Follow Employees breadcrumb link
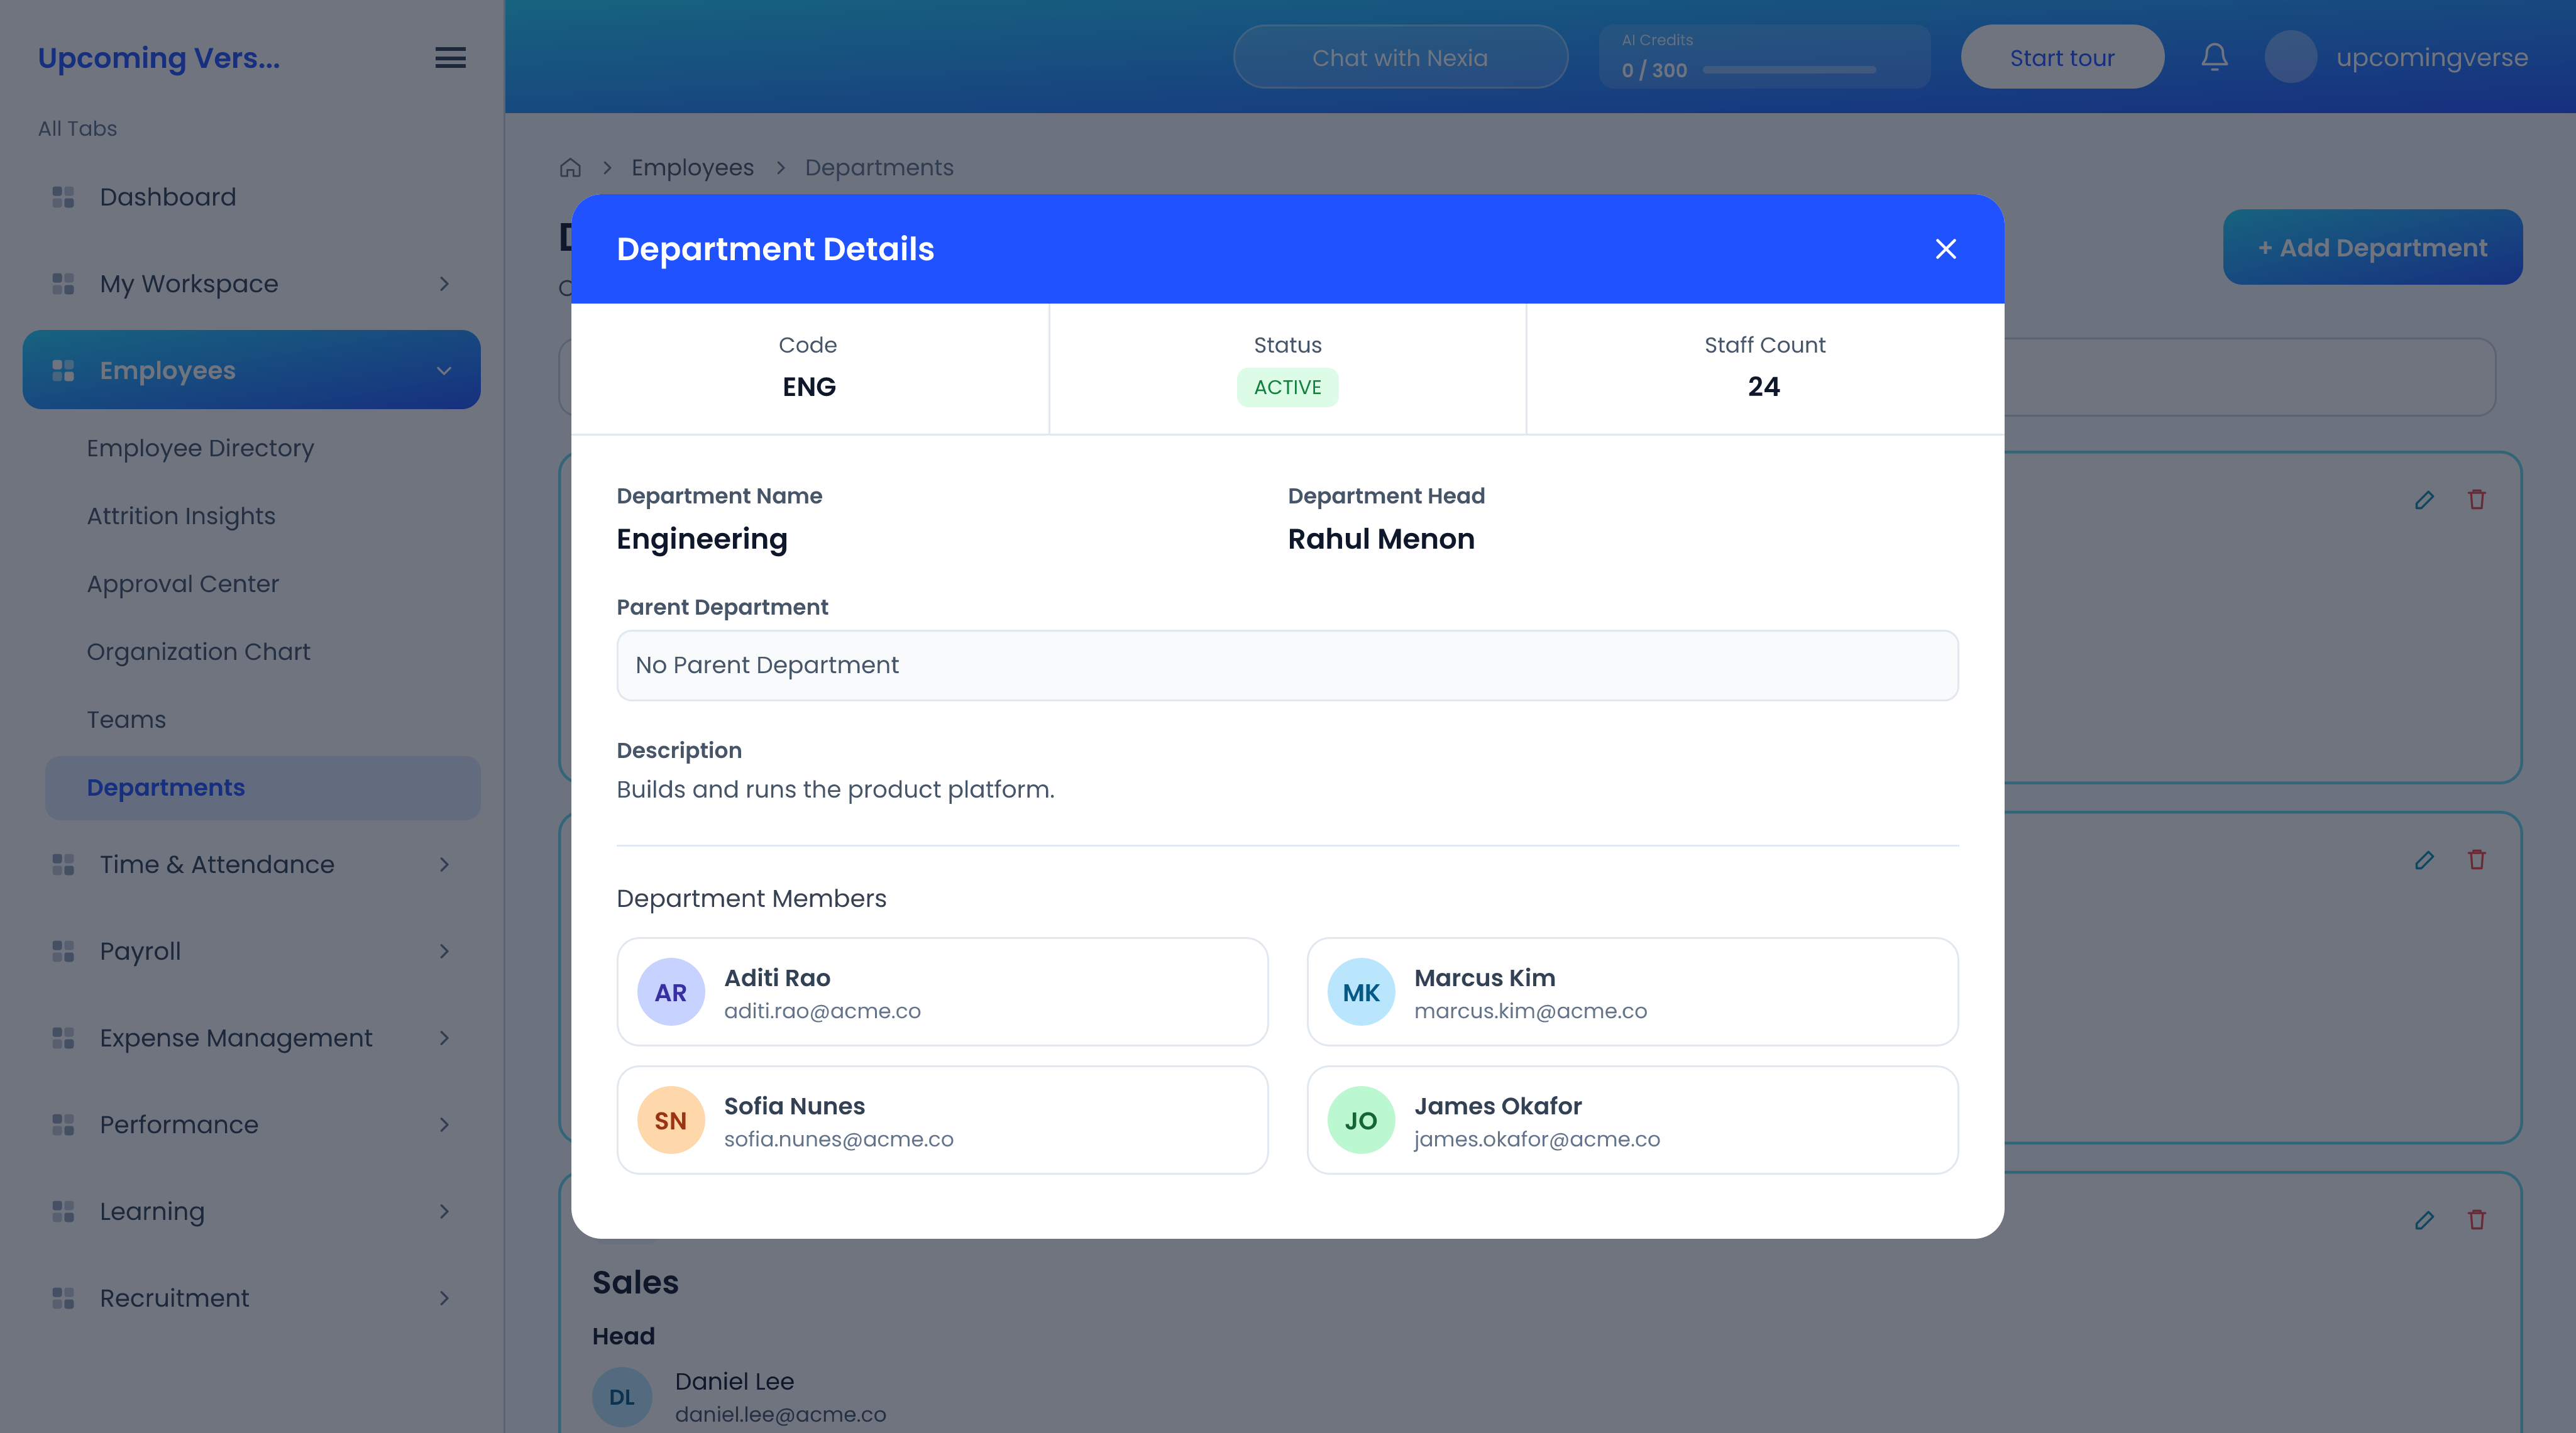The image size is (2576, 1433). (x=692, y=168)
